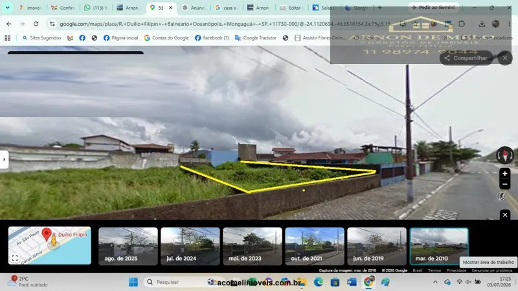Go forward to the next page

[x=22, y=24]
